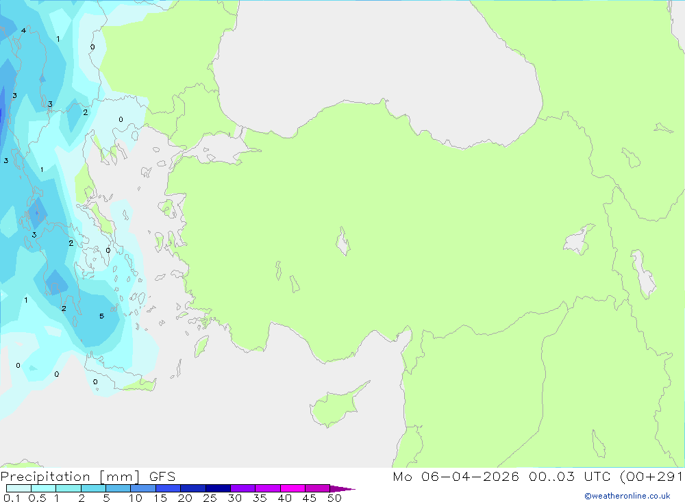The width and height of the screenshot is (685, 502).
Task: Click the "00..03 UTC" time range text
Action: click(x=570, y=477)
